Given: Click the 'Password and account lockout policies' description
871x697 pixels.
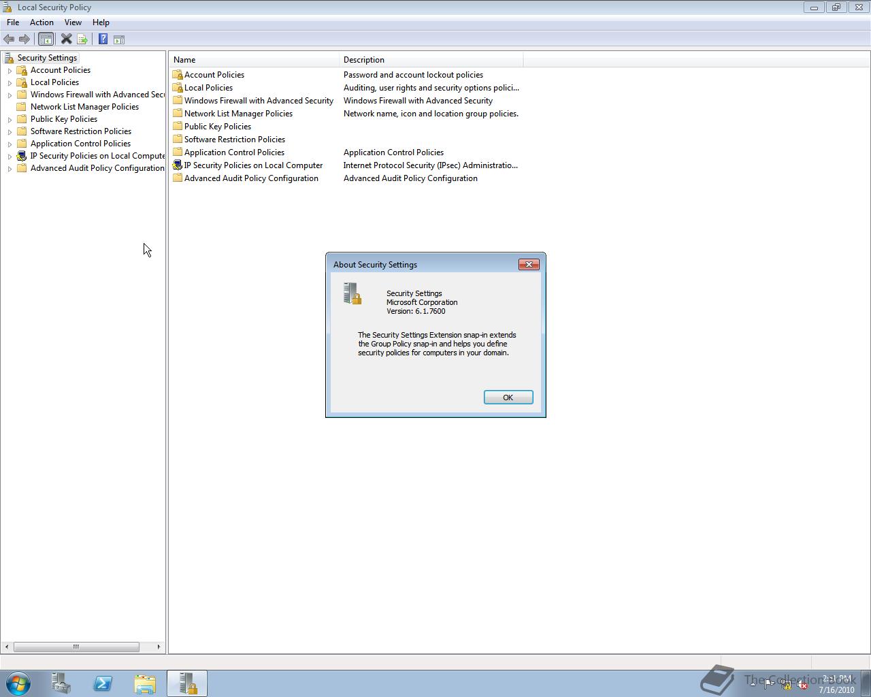Looking at the screenshot, I should pos(413,75).
